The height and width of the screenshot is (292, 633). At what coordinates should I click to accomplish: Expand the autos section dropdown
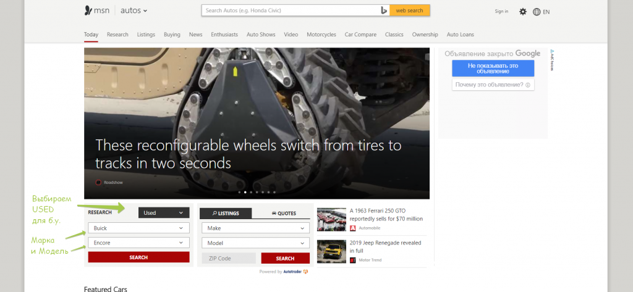tap(134, 11)
